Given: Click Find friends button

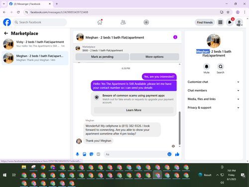Looking at the screenshot, I should click(205, 22).
